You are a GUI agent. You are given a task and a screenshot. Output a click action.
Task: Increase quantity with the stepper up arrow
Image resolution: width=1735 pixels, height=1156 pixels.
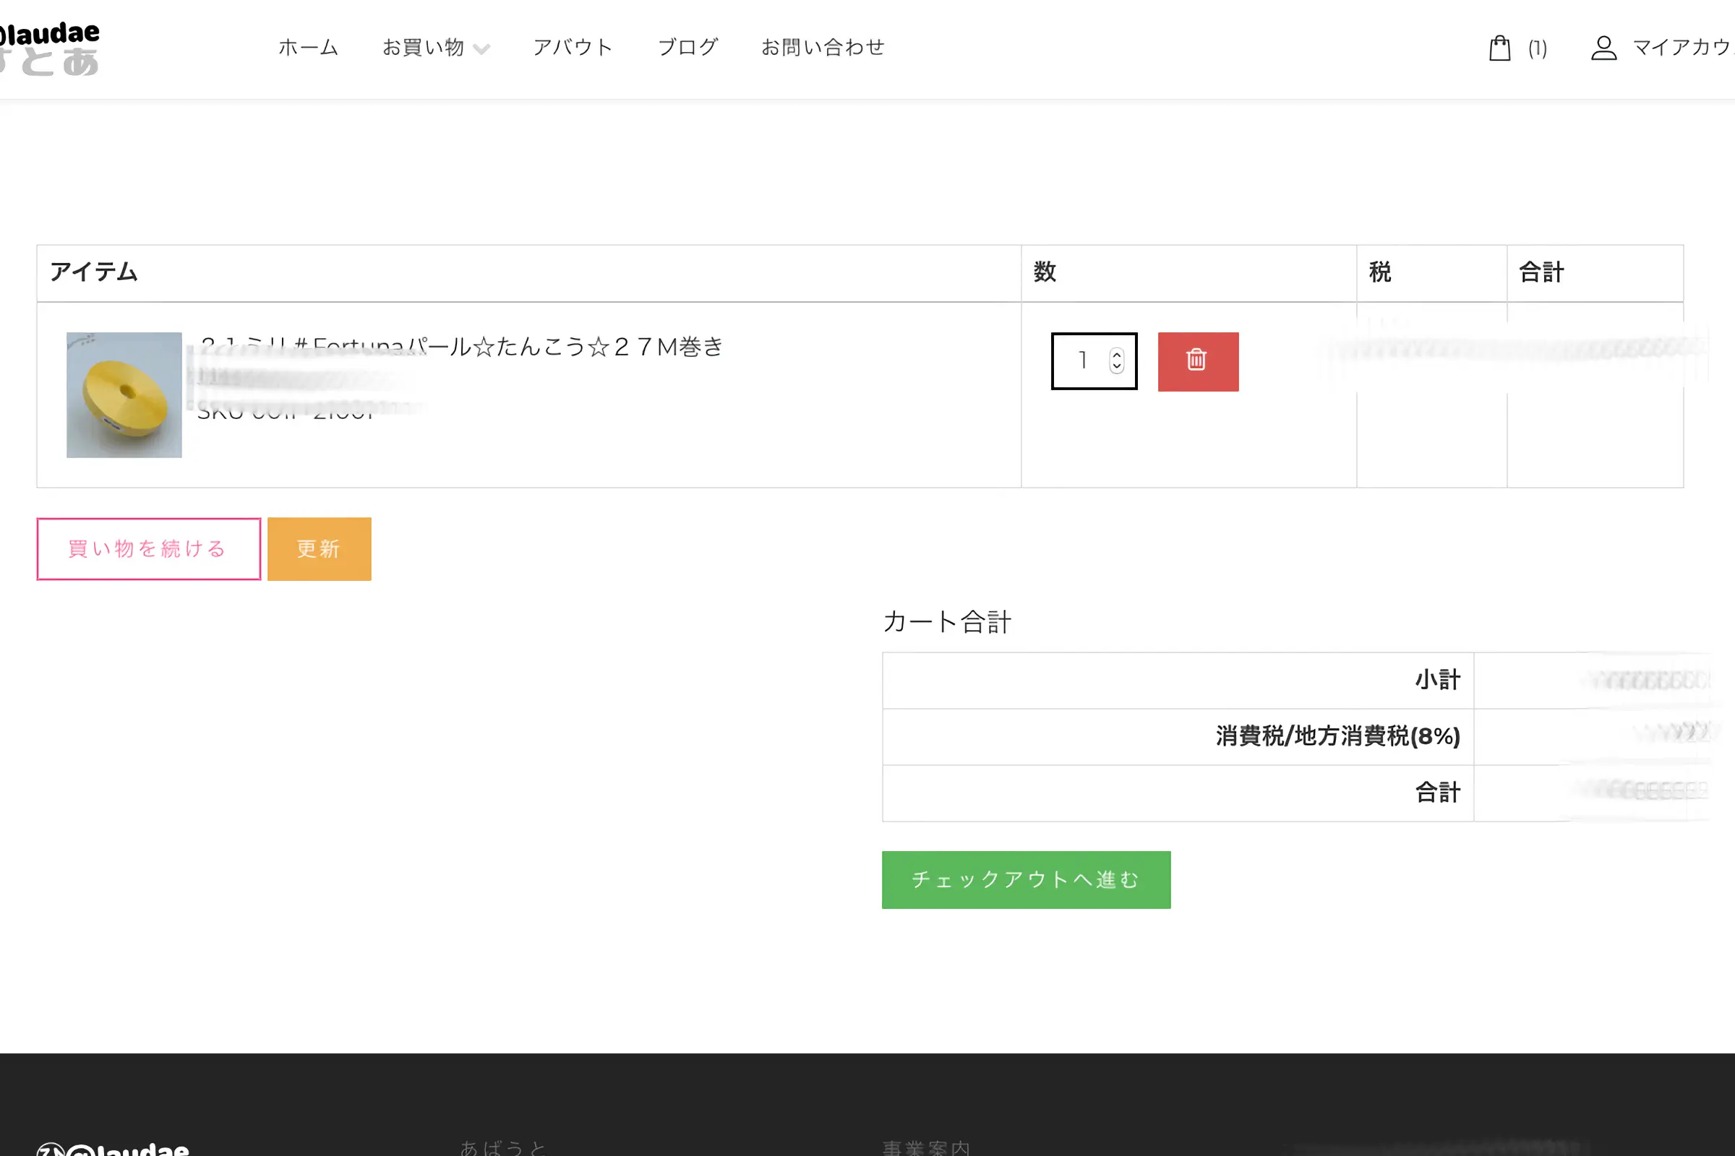point(1116,355)
